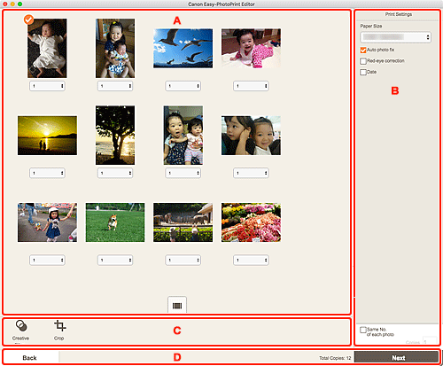The height and width of the screenshot is (366, 443).
Task: Click the Back button
Action: pyautogui.click(x=30, y=357)
